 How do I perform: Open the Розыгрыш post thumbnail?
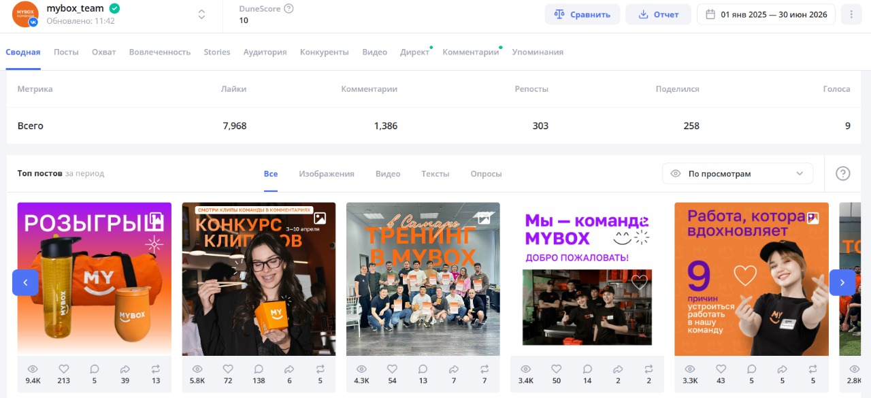tap(95, 279)
